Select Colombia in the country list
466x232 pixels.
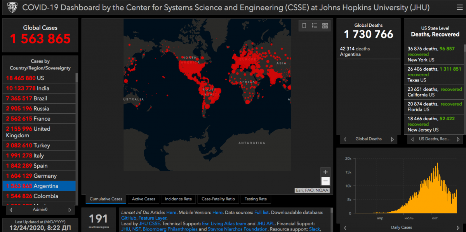(x=40, y=196)
